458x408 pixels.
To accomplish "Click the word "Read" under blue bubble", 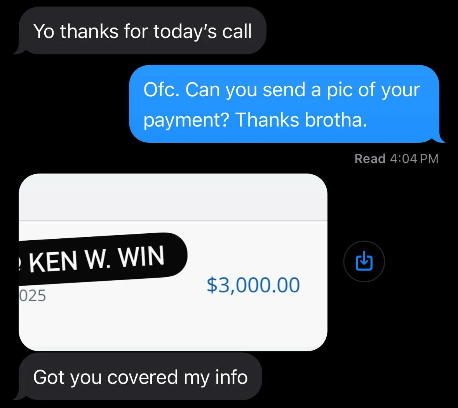I will click(x=370, y=159).
